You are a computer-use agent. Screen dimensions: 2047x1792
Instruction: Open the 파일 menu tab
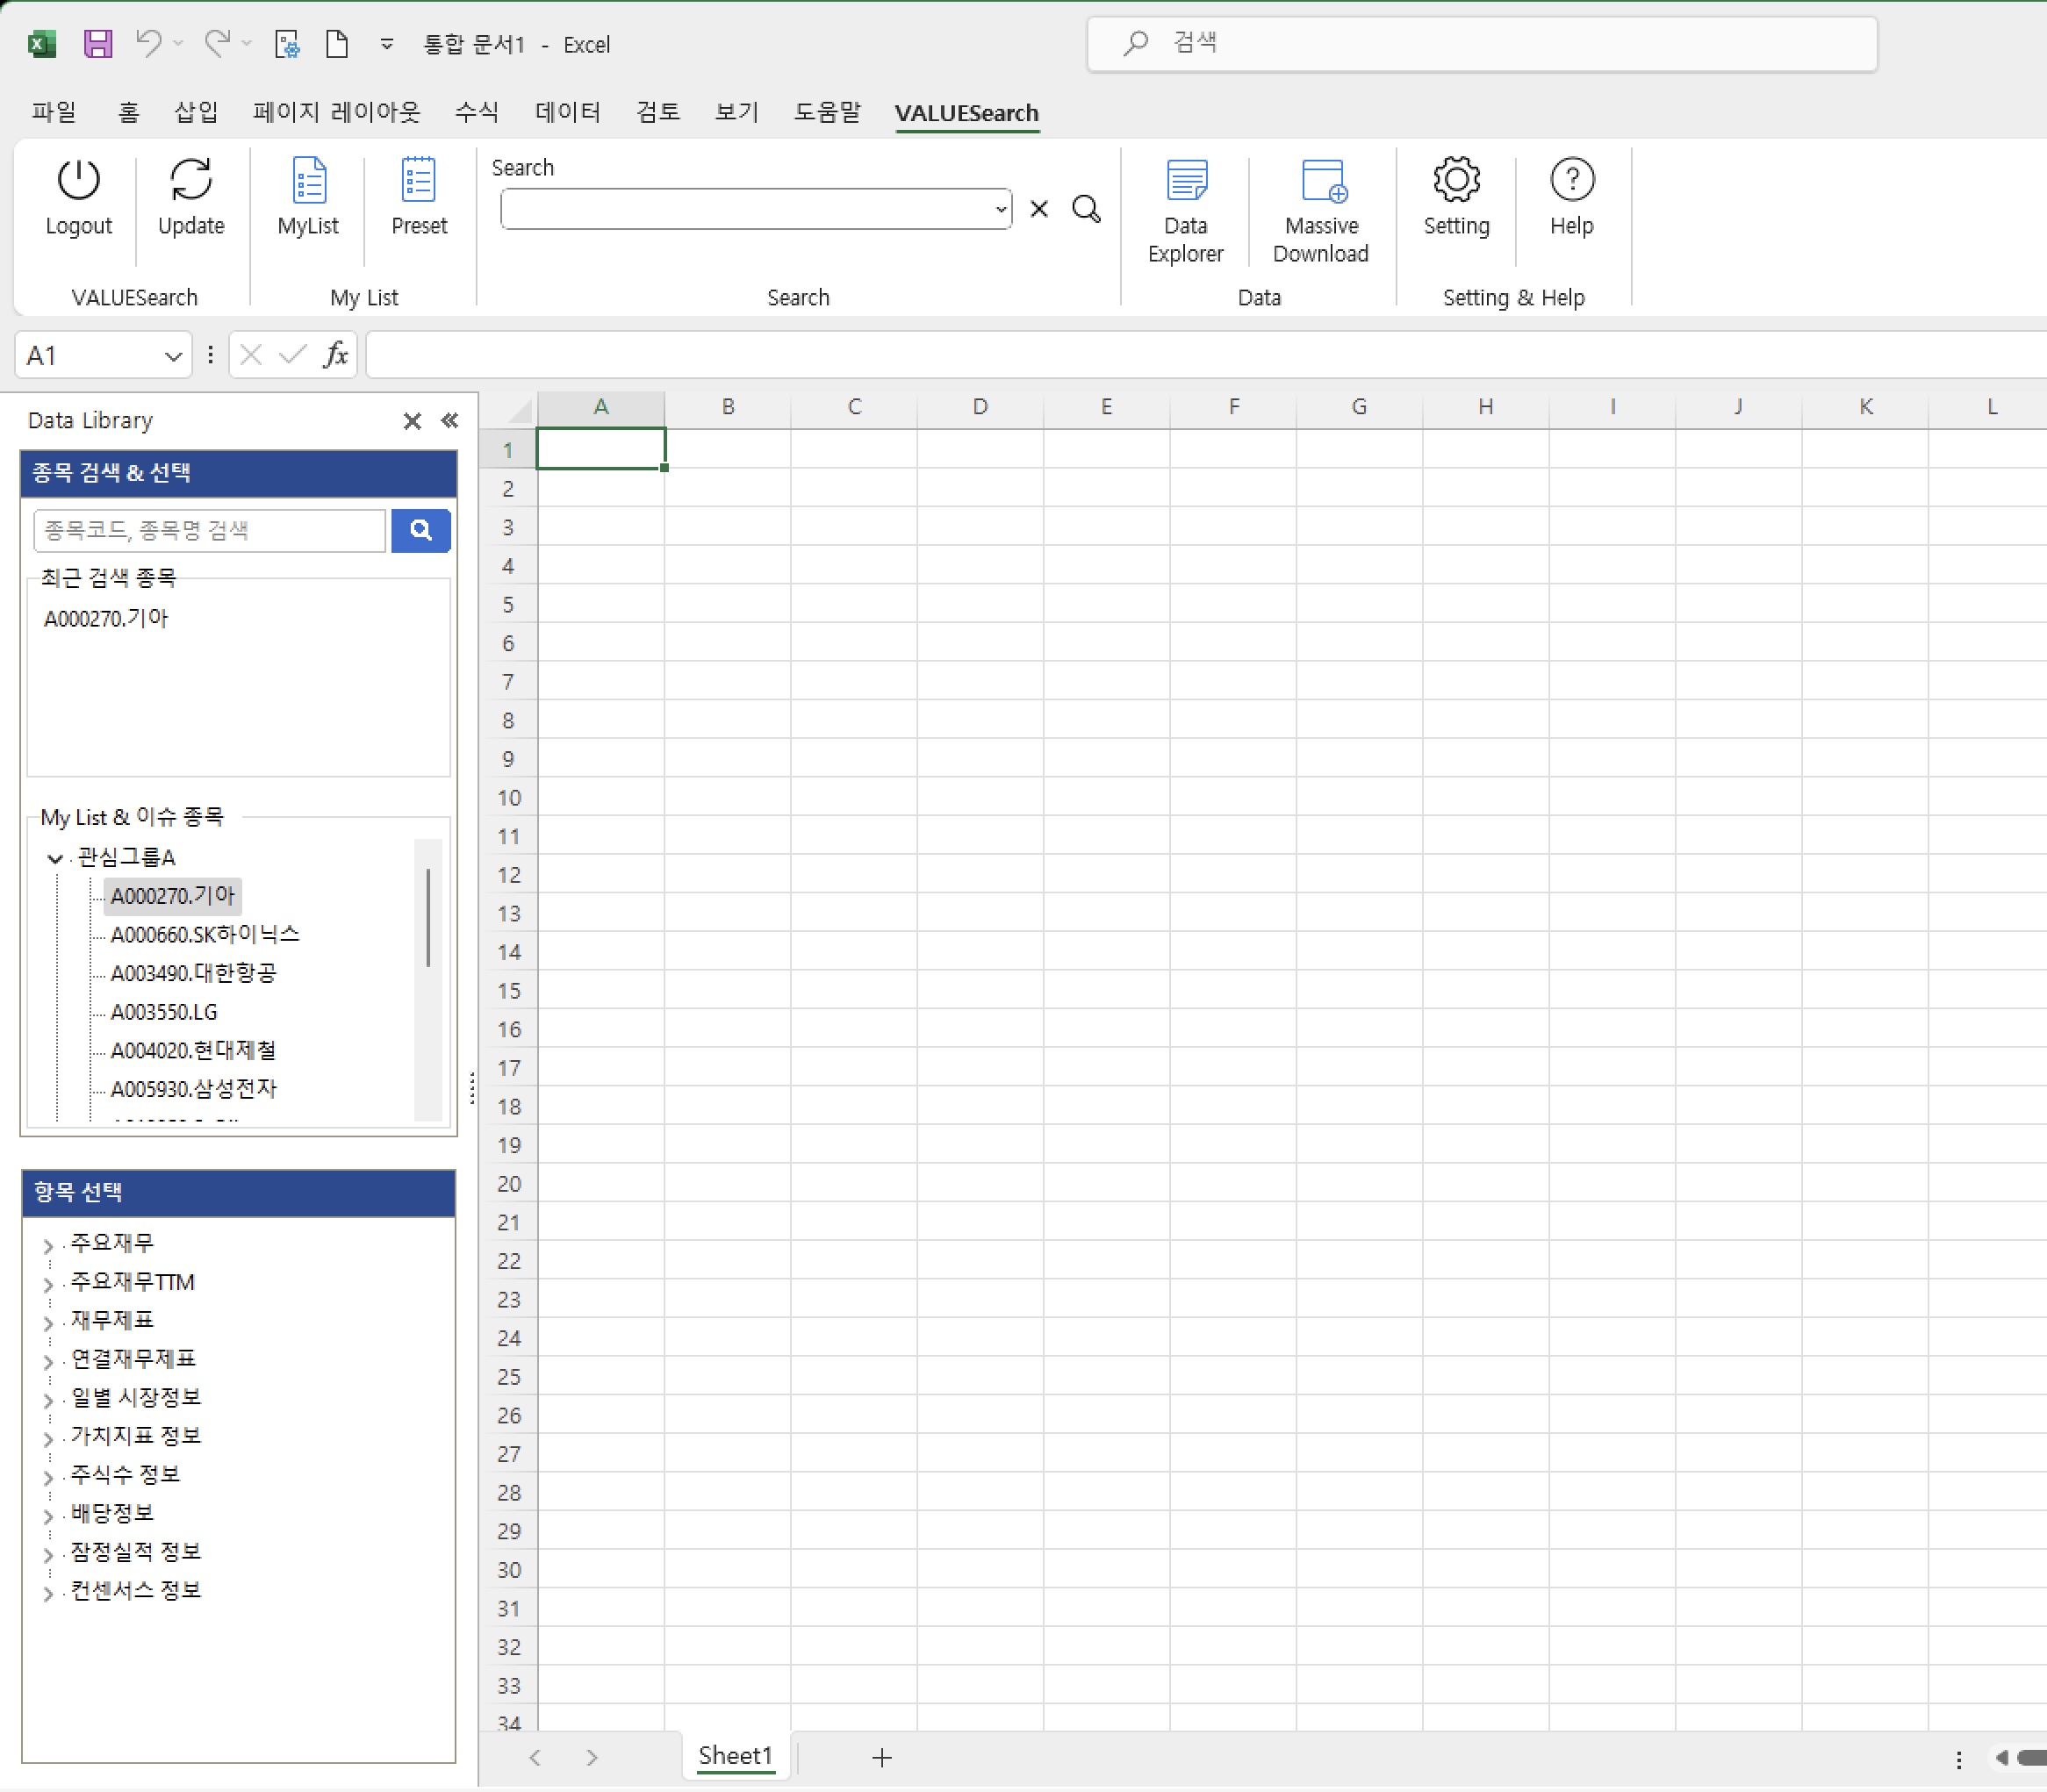54,112
